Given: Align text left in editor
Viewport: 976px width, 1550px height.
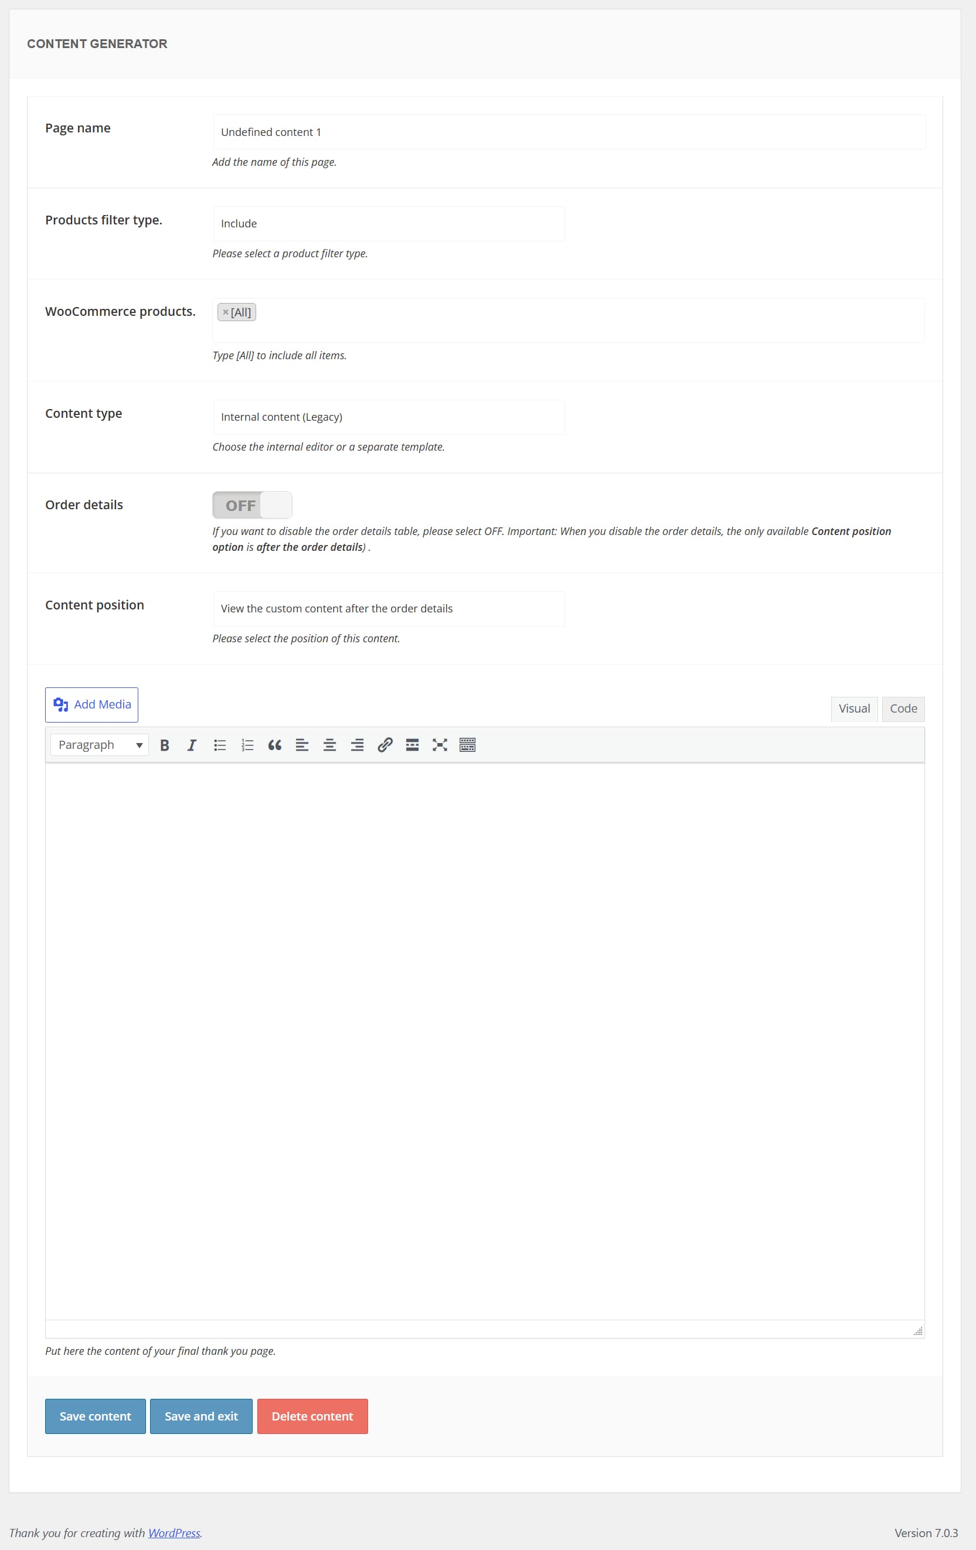Looking at the screenshot, I should point(302,745).
